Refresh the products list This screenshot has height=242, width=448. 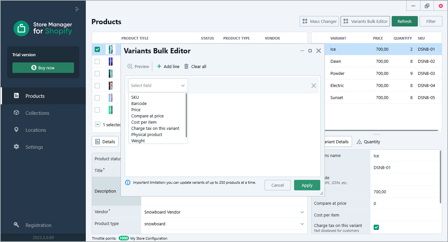[404, 21]
